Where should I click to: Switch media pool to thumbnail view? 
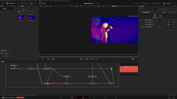click(23, 6)
